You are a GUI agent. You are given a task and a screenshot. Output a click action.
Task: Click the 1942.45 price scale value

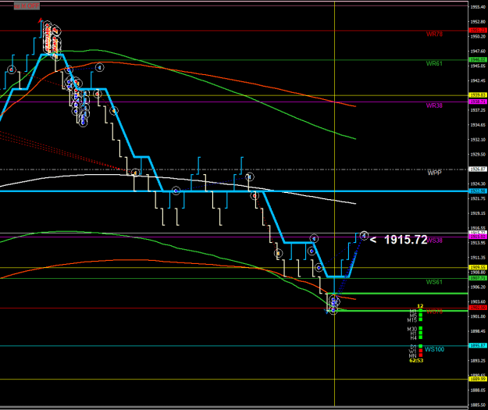point(478,80)
